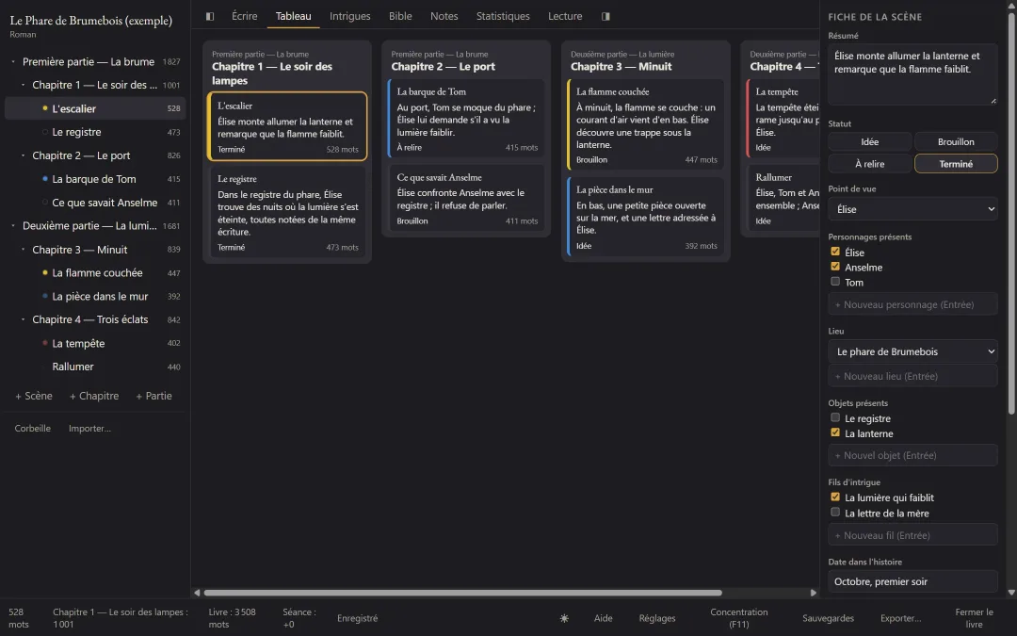1017x636 pixels.
Task: Open the Lieu dropdown
Action: click(x=912, y=351)
